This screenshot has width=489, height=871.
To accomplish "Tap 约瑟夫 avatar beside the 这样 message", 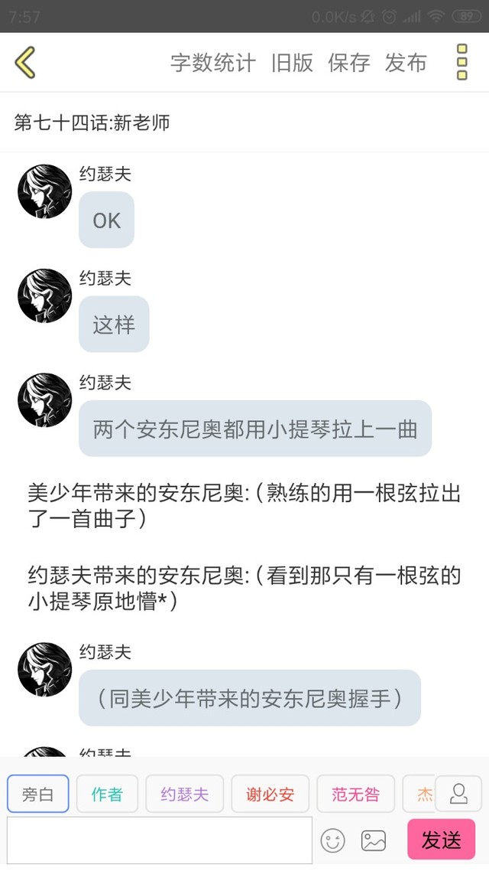I will 44,295.
